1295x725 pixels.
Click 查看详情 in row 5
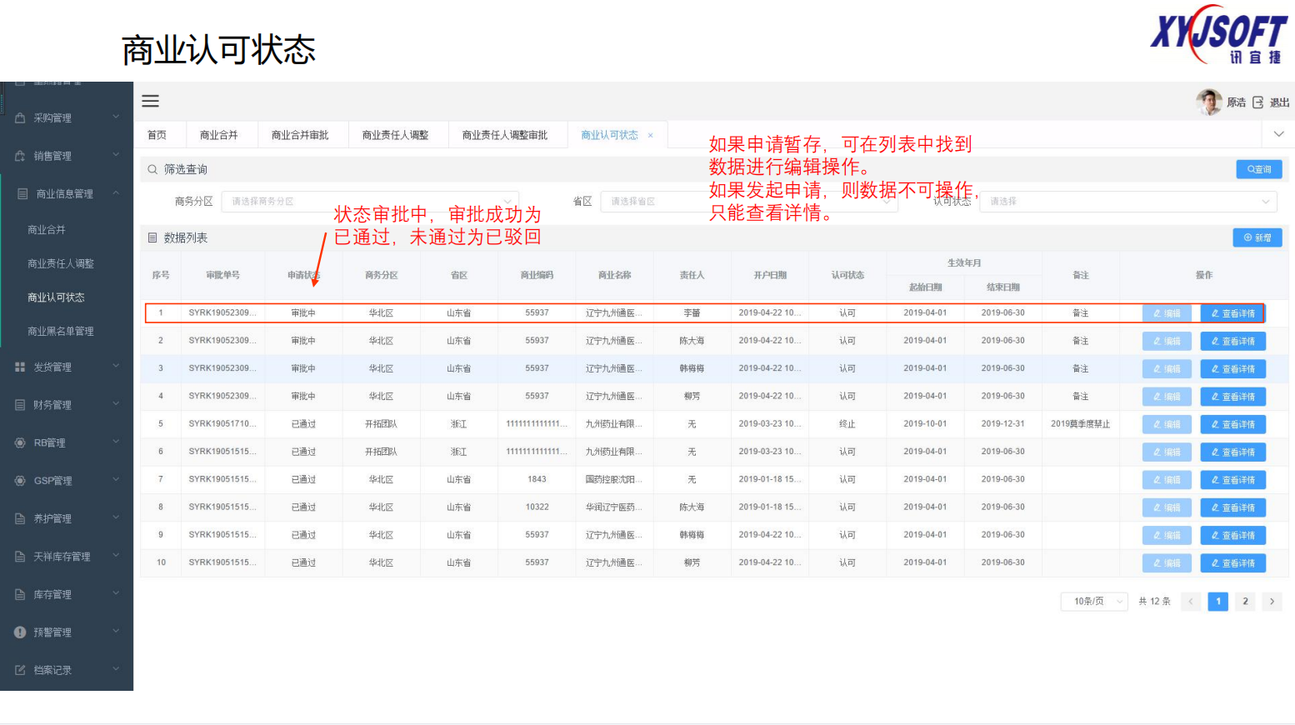point(1232,424)
